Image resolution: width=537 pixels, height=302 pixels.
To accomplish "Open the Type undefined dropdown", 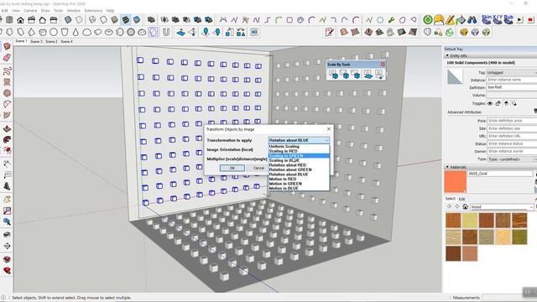I will [x=512, y=159].
